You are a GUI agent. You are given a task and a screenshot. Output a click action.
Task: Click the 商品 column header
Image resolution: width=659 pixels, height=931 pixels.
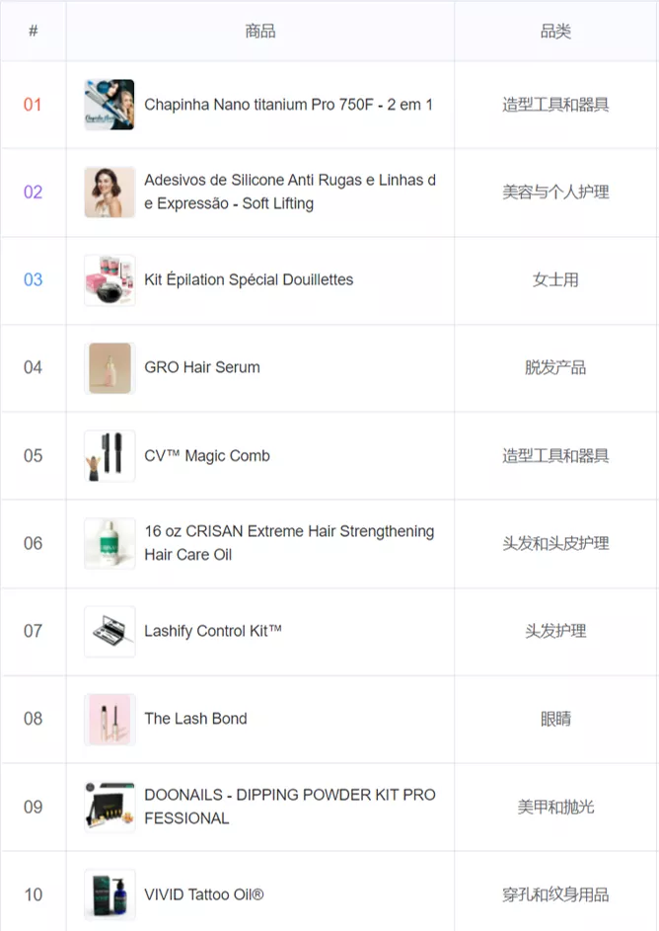(260, 31)
